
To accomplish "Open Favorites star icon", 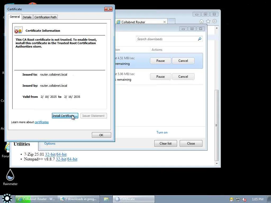I will pyautogui.click(x=208, y=21).
